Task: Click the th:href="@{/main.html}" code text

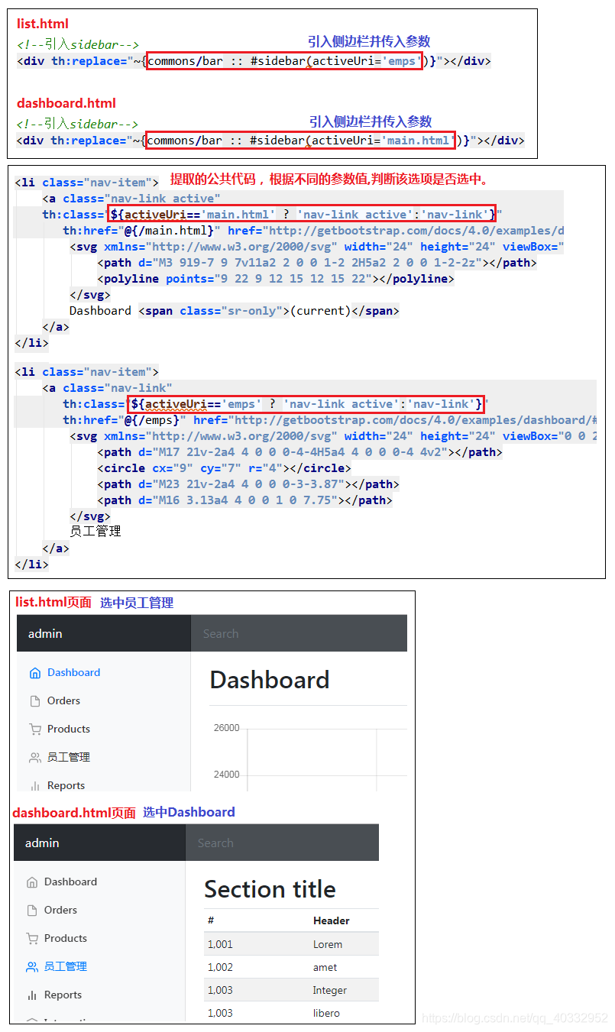Action: tap(142, 231)
